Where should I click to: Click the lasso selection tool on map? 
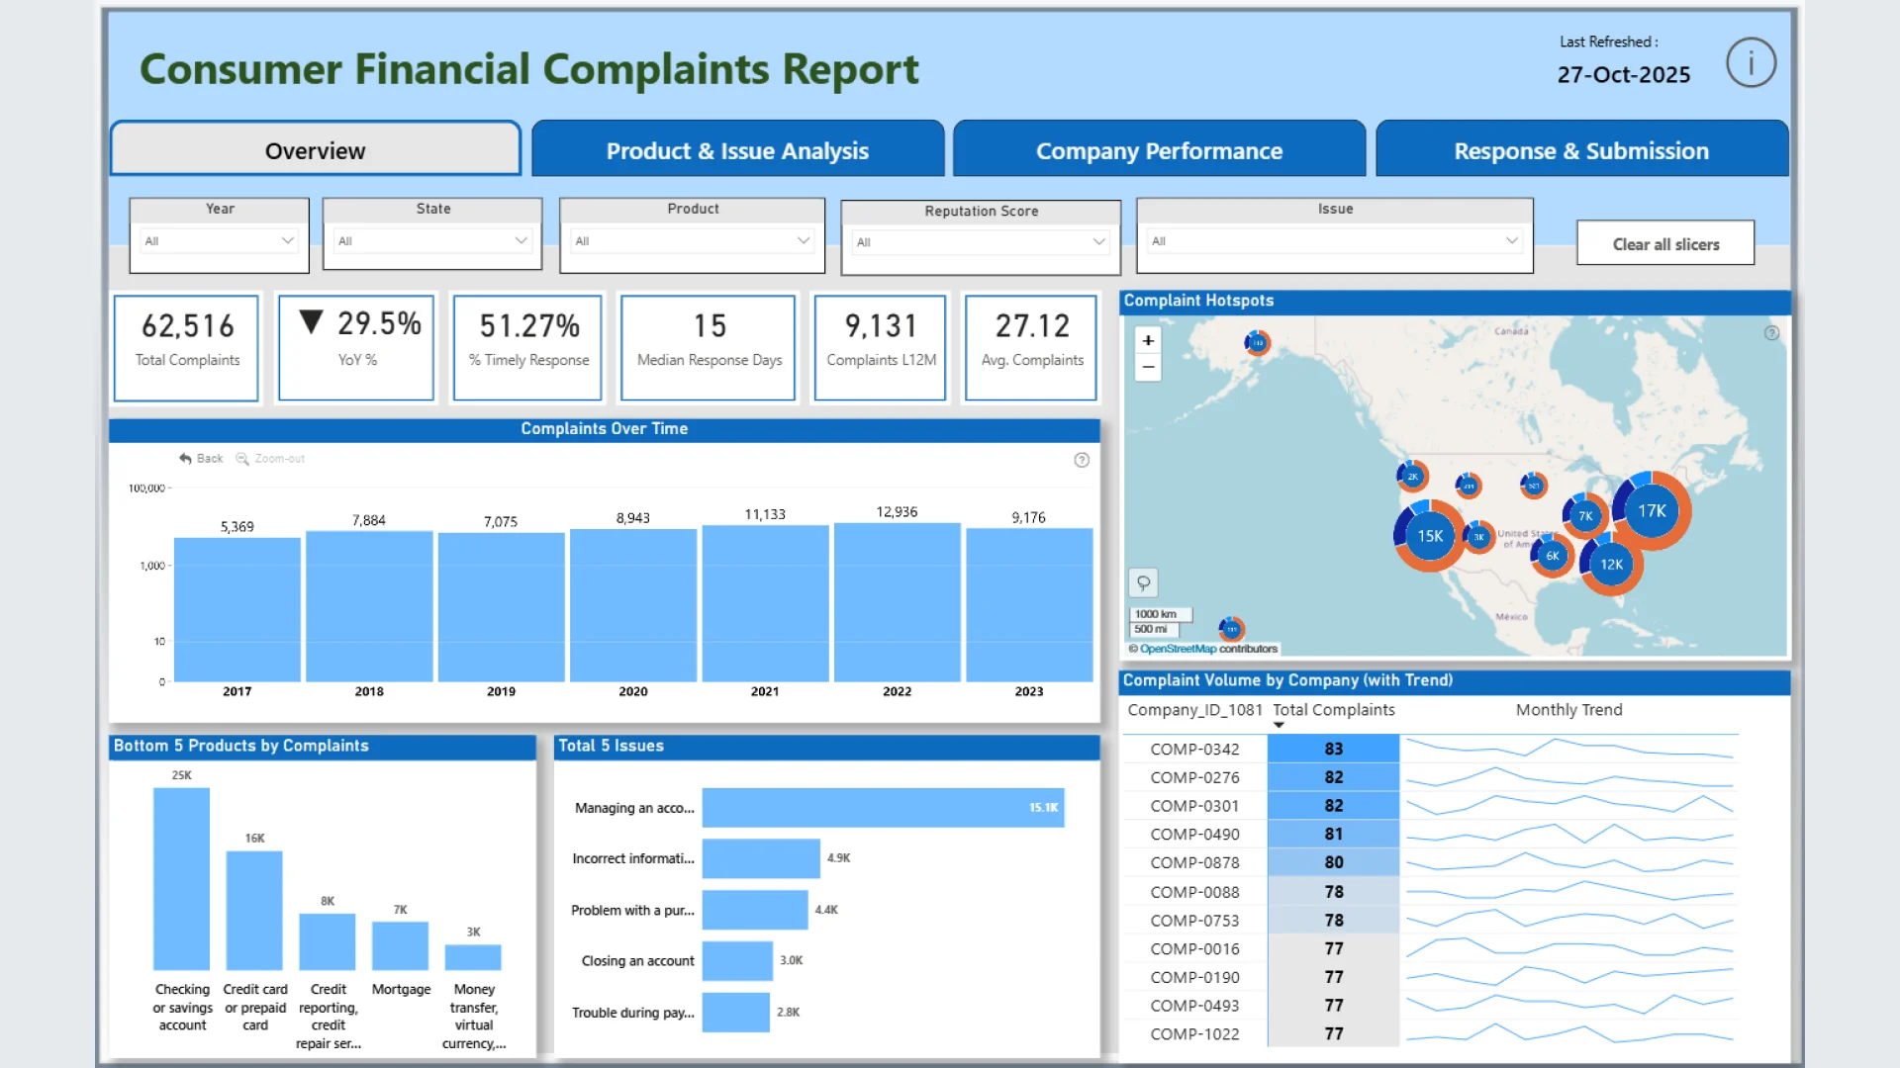(x=1143, y=582)
